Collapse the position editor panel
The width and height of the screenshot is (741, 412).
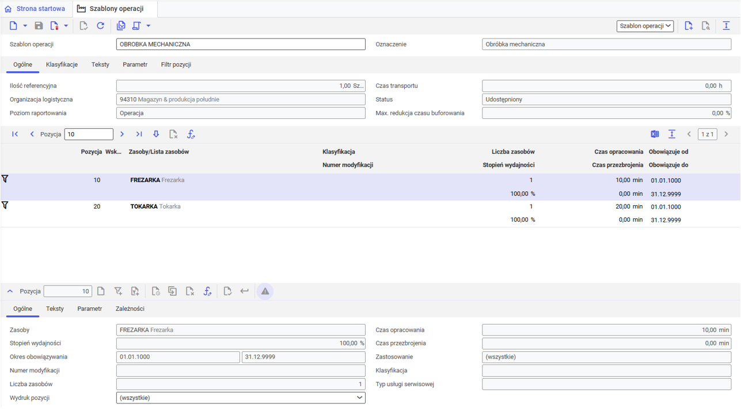coord(10,291)
